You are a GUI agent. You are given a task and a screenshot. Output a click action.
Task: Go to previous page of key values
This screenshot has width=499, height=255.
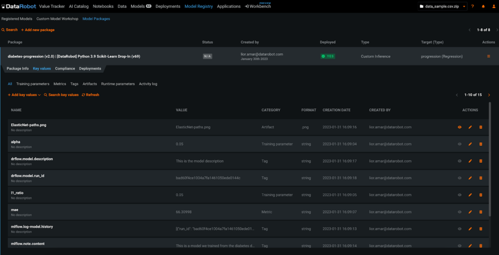click(457, 95)
